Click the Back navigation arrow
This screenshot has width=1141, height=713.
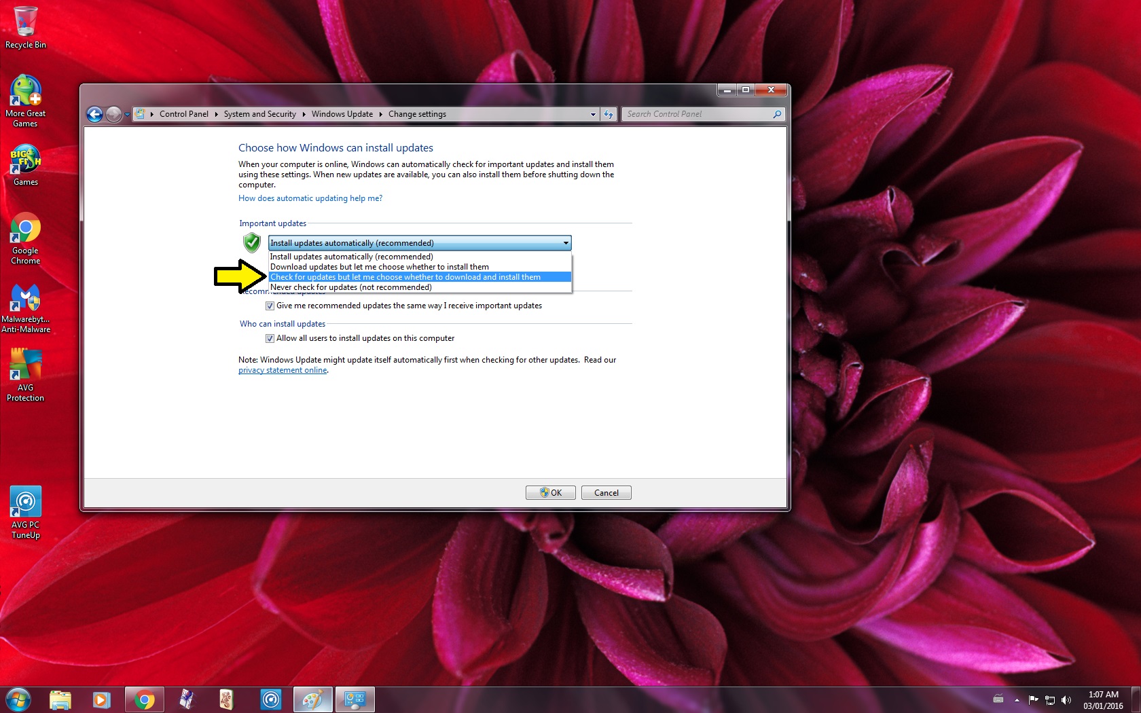[x=94, y=114]
